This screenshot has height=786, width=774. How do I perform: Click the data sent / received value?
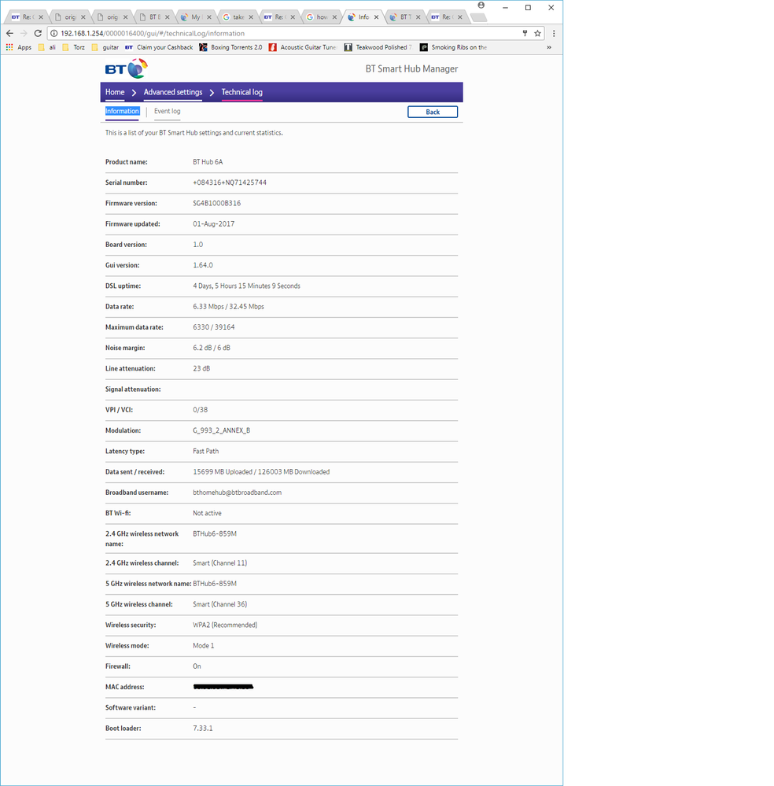coord(261,472)
